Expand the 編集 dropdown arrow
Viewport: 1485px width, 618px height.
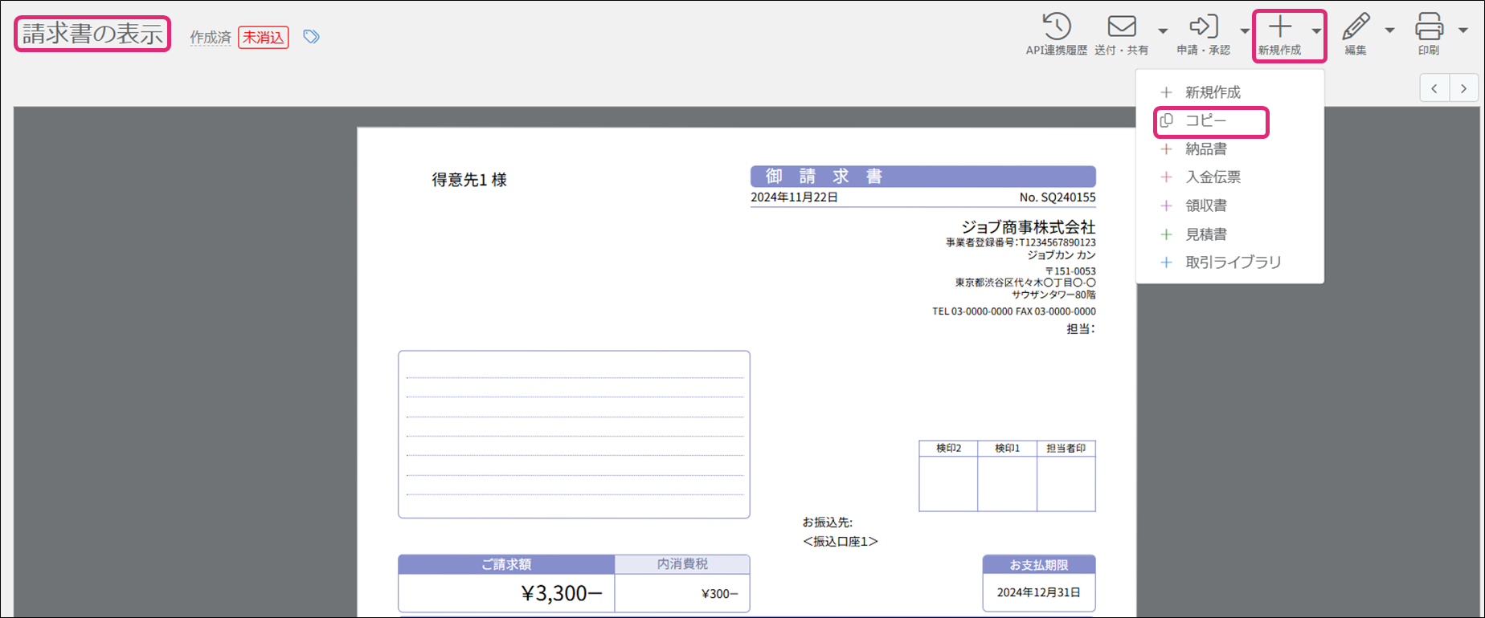(1389, 31)
